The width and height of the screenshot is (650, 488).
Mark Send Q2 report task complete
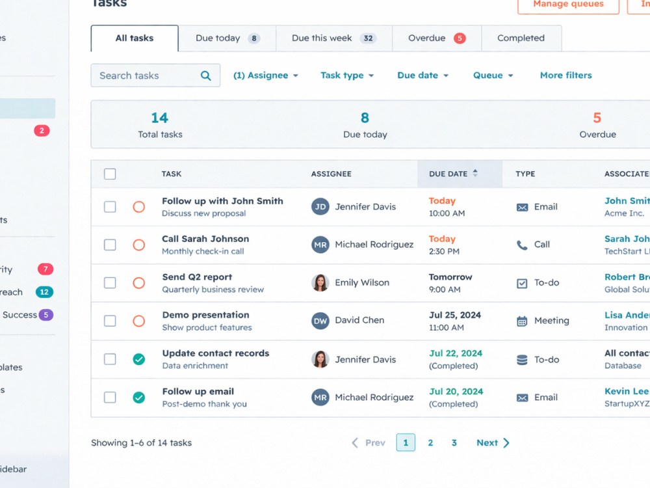tap(139, 283)
